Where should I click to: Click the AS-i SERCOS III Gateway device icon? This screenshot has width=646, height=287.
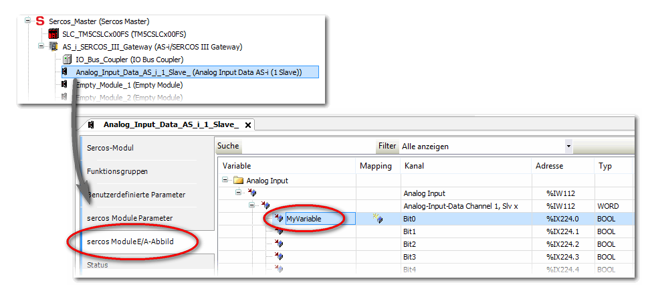click(x=53, y=47)
